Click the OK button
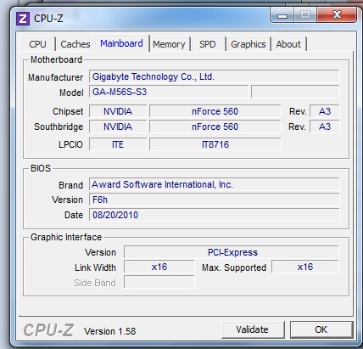This screenshot has height=349, width=363. tap(321, 329)
